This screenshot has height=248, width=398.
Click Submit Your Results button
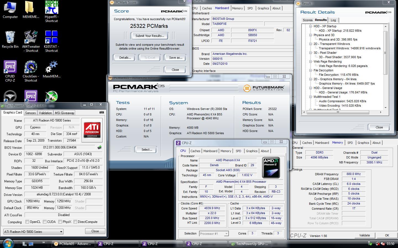pyautogui.click(x=150, y=36)
